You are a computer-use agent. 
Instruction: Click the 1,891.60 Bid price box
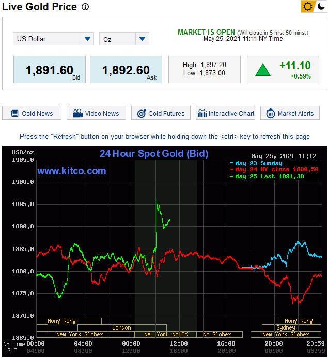(50, 69)
